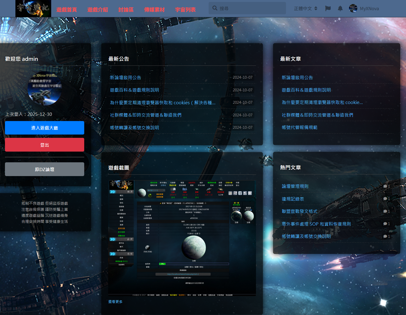Open notifications via the bell icon

(340, 9)
